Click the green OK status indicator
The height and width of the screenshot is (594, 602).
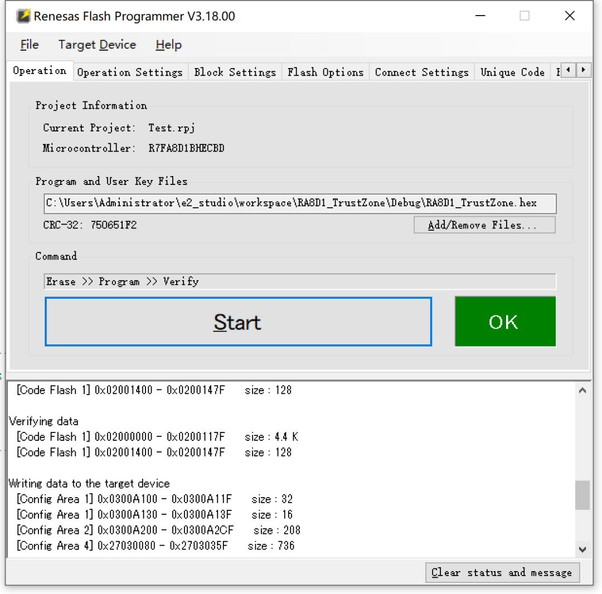(505, 322)
